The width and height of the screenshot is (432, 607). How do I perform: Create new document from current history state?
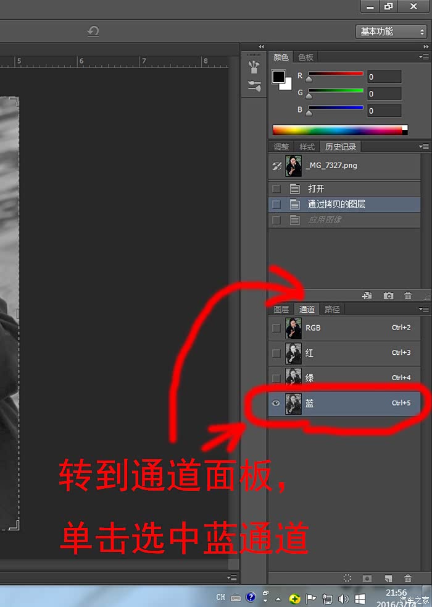[367, 295]
